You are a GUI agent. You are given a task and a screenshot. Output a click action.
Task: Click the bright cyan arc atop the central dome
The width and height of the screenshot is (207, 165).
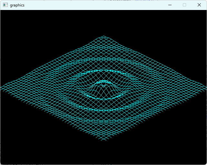point(103,82)
